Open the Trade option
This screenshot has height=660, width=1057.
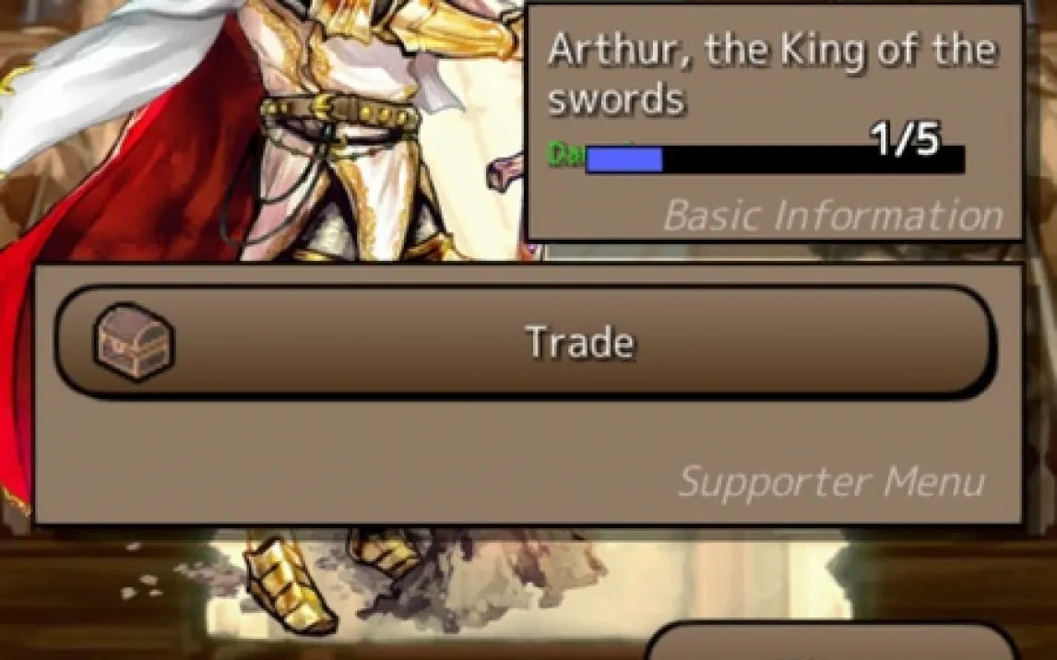(525, 342)
